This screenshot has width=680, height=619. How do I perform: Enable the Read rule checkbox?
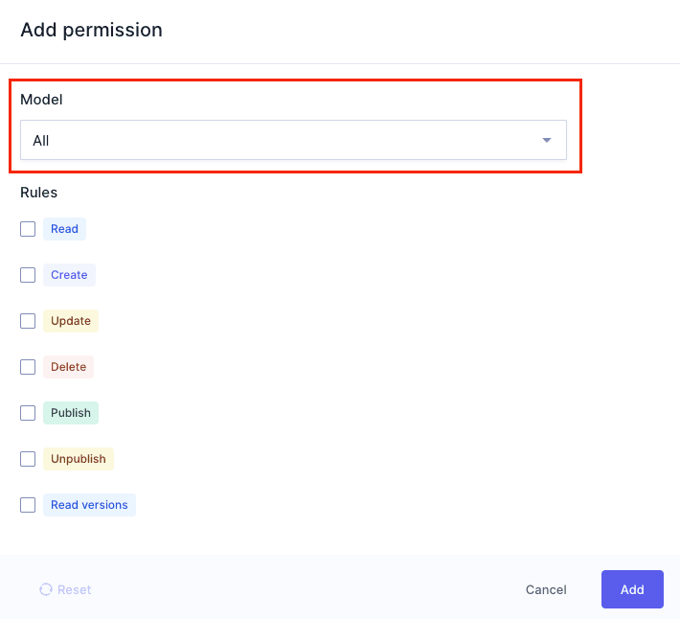(28, 229)
